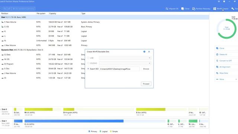Click the Partition column header
Image resolution: width=238 pixels, height=134 pixels.
pos(5,13)
